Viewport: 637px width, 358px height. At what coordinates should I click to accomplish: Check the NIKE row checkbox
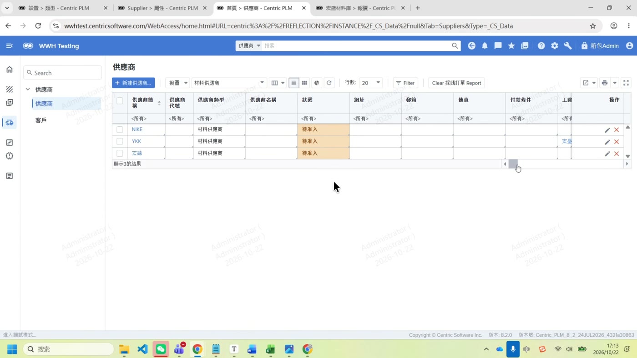[x=120, y=129]
